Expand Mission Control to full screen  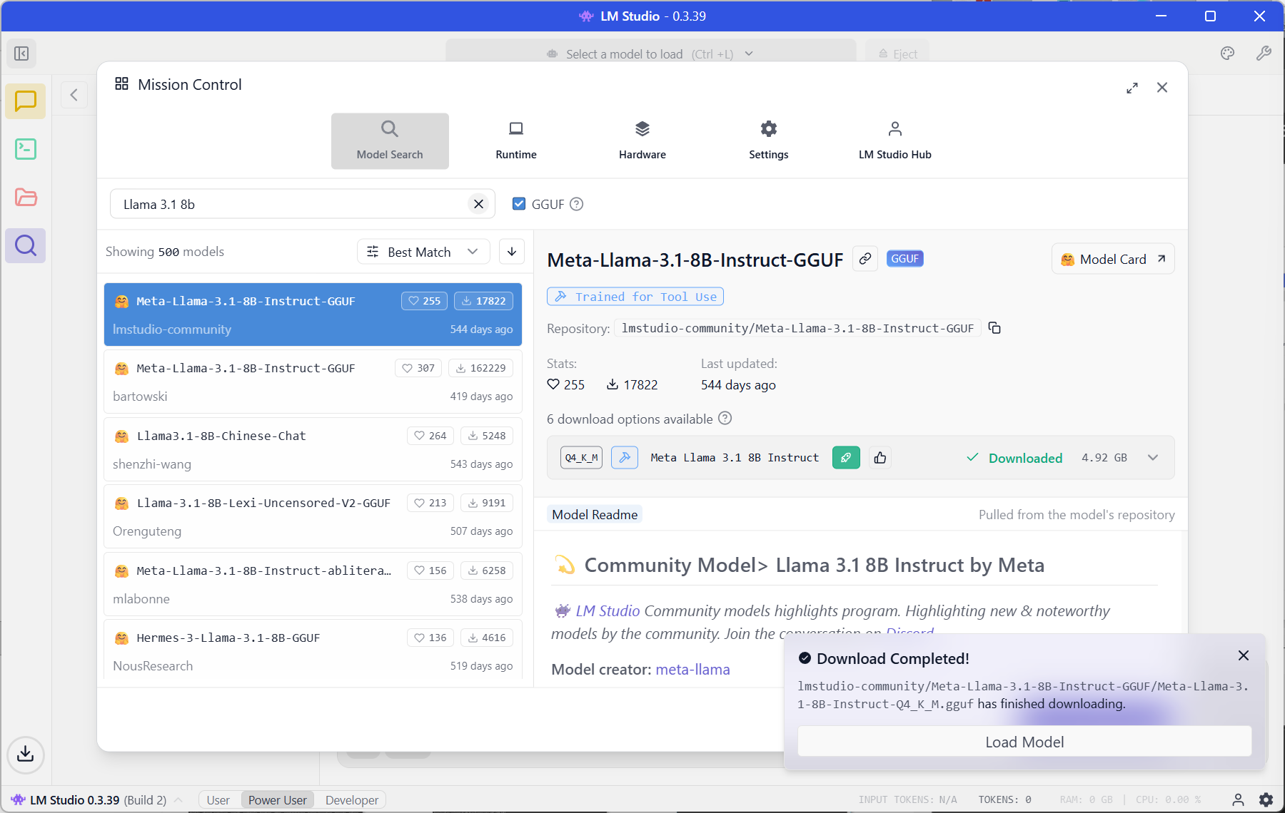1132,88
